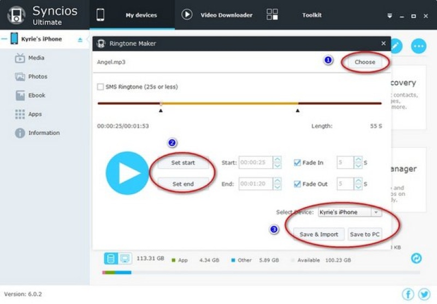The height and width of the screenshot is (304, 437).
Task: Click the Media TV icon
Action: tap(20, 58)
